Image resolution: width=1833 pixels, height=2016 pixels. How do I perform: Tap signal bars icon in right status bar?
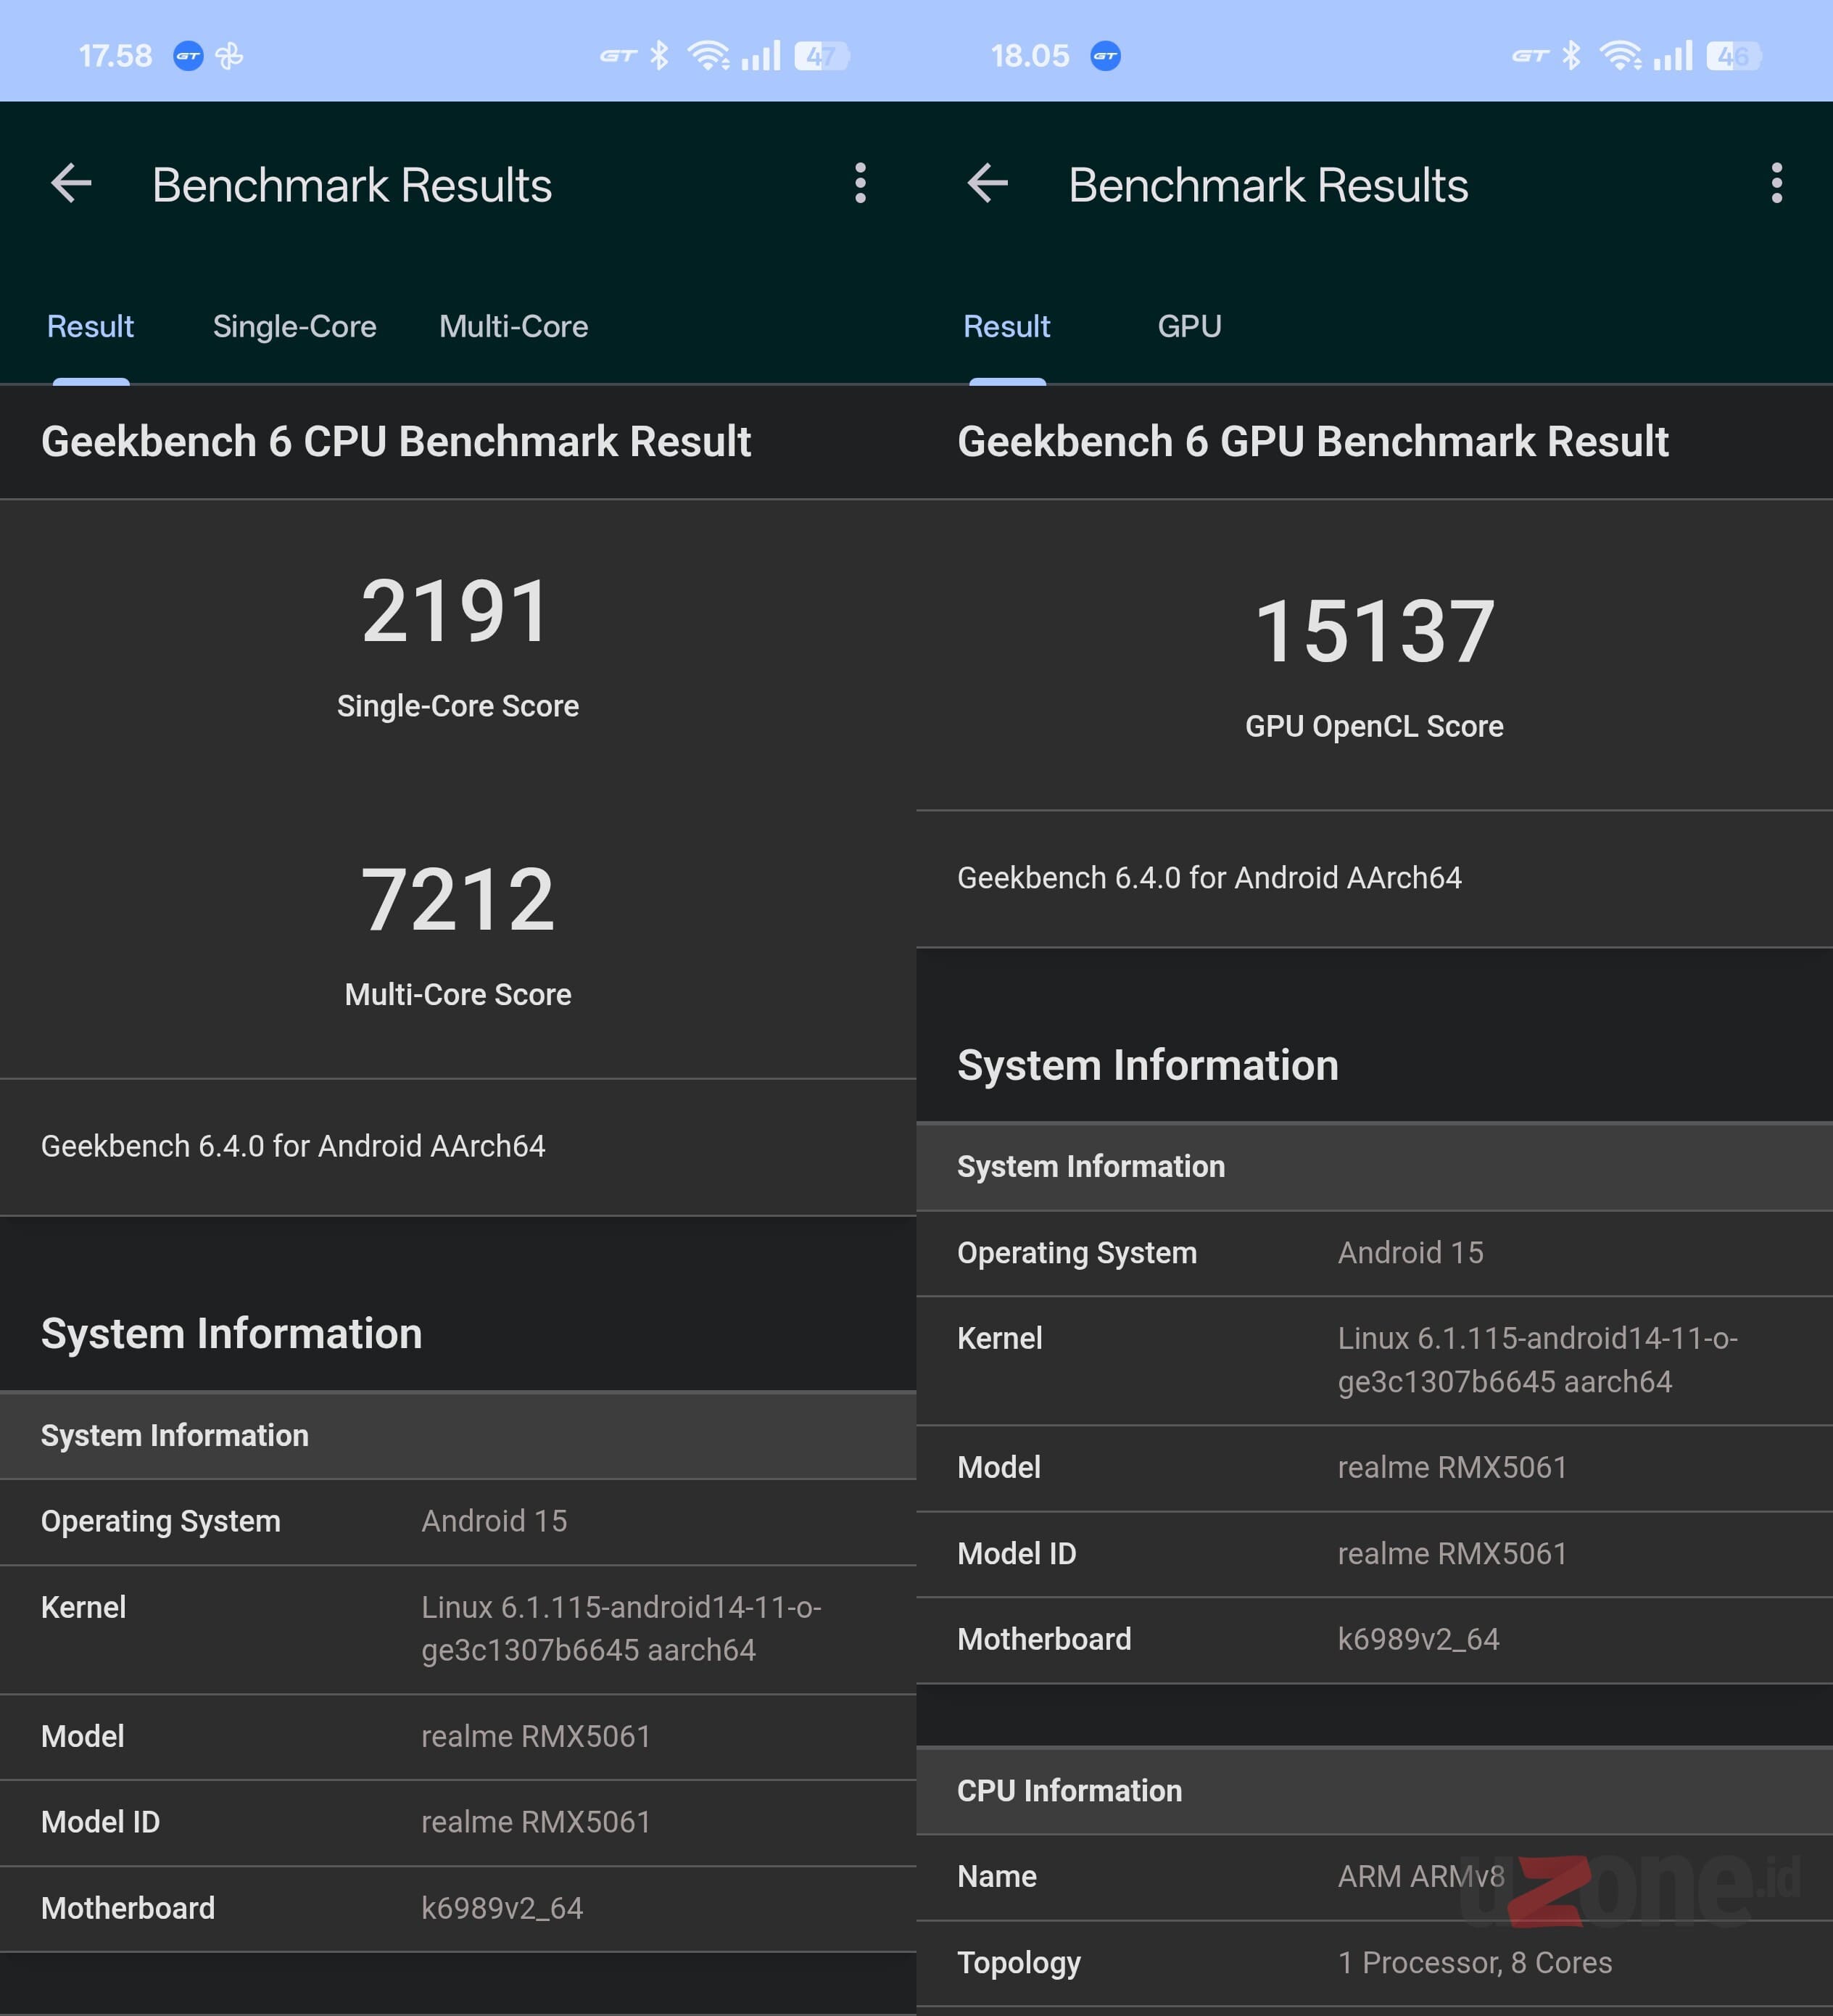[x=1673, y=56]
